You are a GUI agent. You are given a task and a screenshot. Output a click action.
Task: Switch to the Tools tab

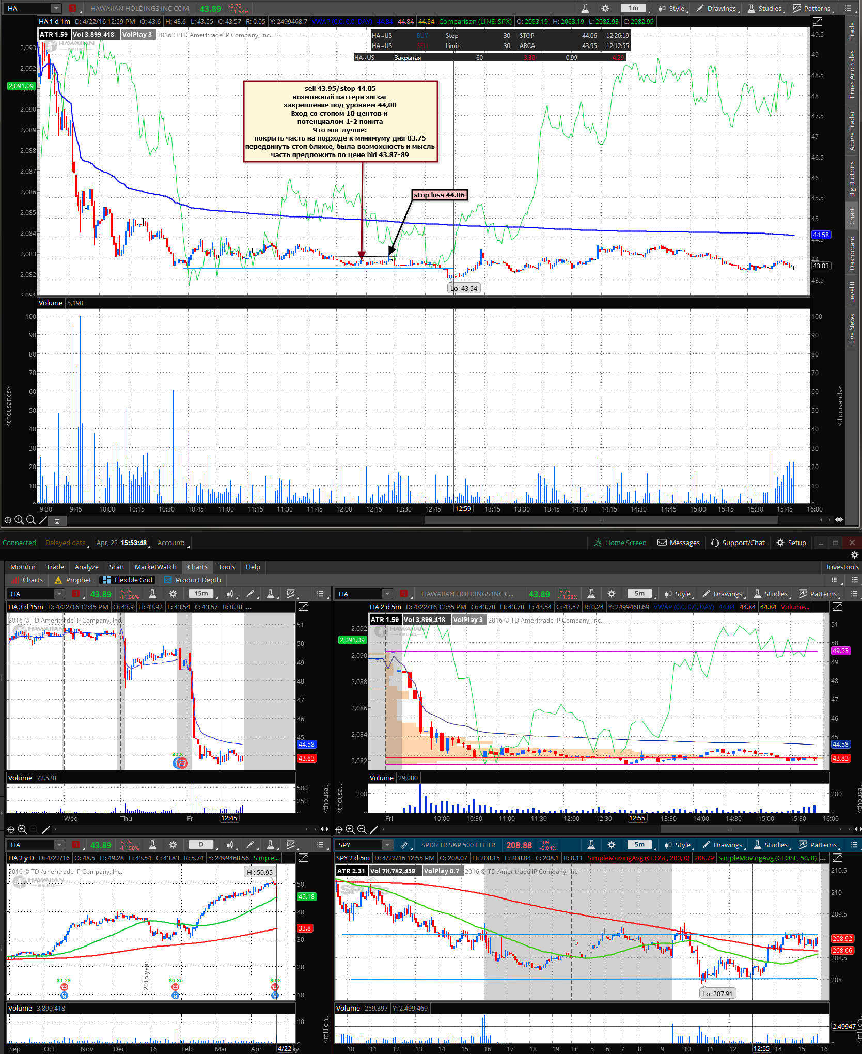226,567
